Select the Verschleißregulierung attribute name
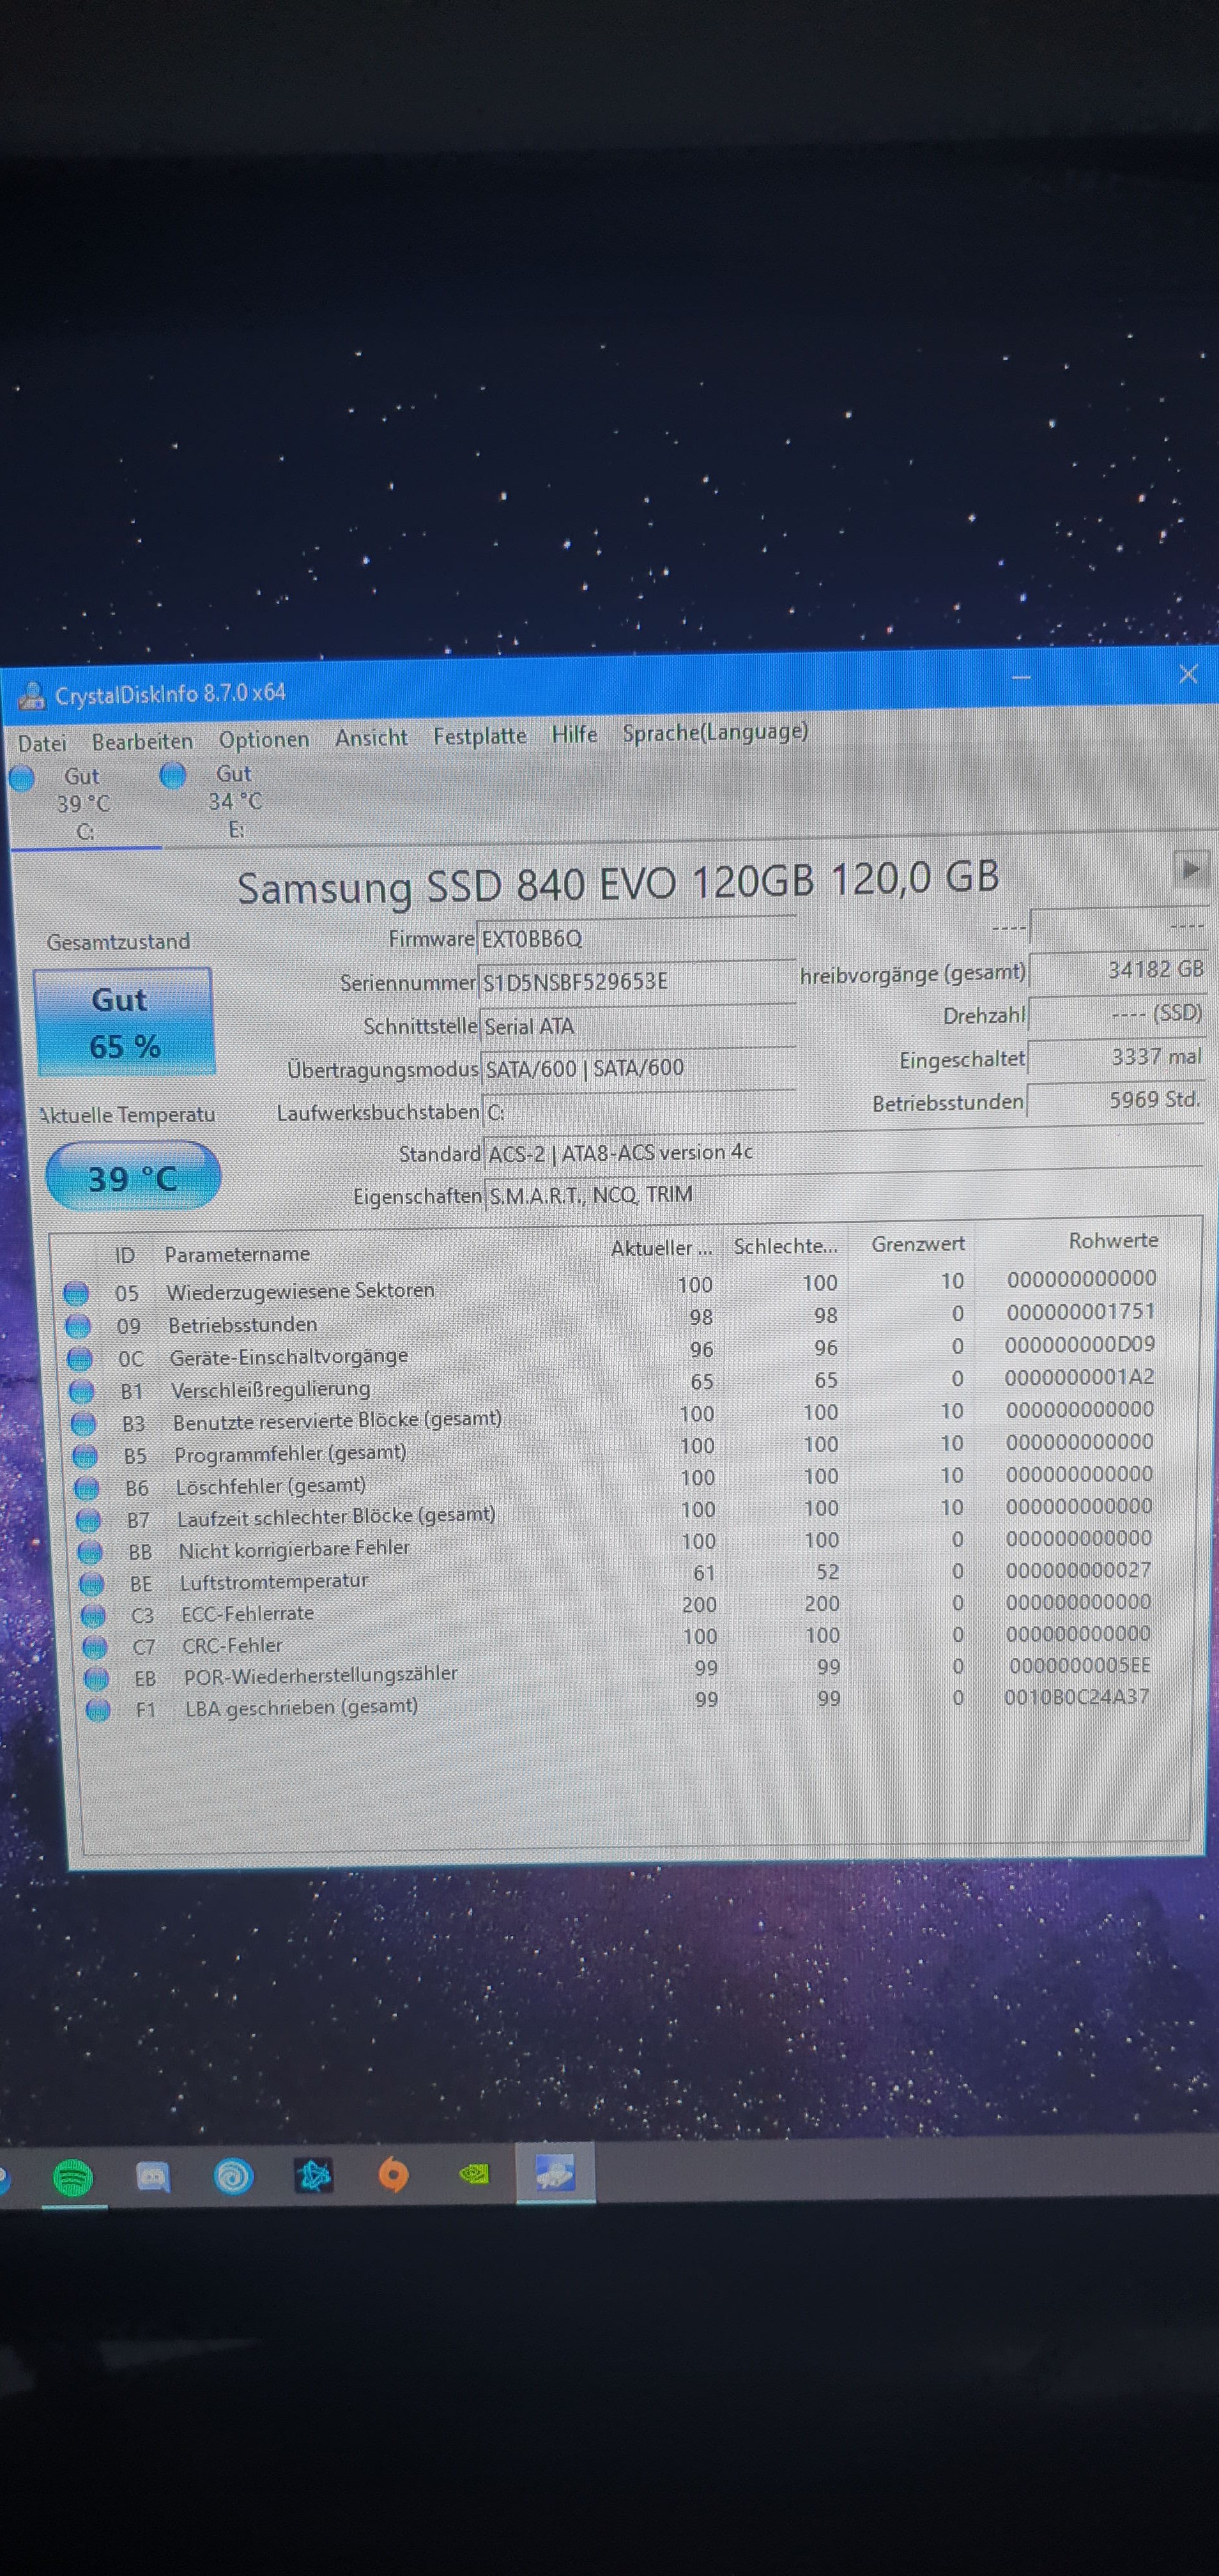The image size is (1219, 2576). 270,1389
